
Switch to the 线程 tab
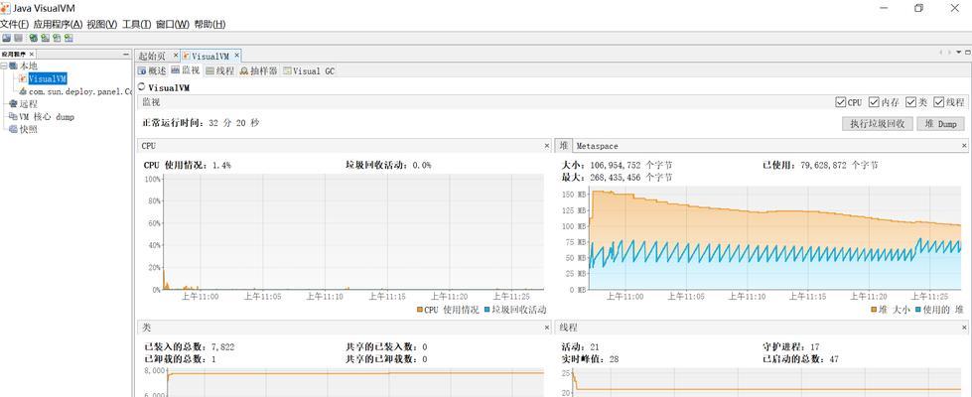(220, 70)
